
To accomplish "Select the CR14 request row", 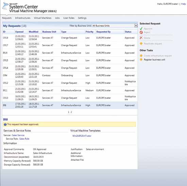I will tap(70, 68).
